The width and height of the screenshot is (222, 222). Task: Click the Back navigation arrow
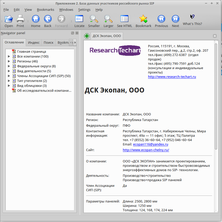pos(48,19)
